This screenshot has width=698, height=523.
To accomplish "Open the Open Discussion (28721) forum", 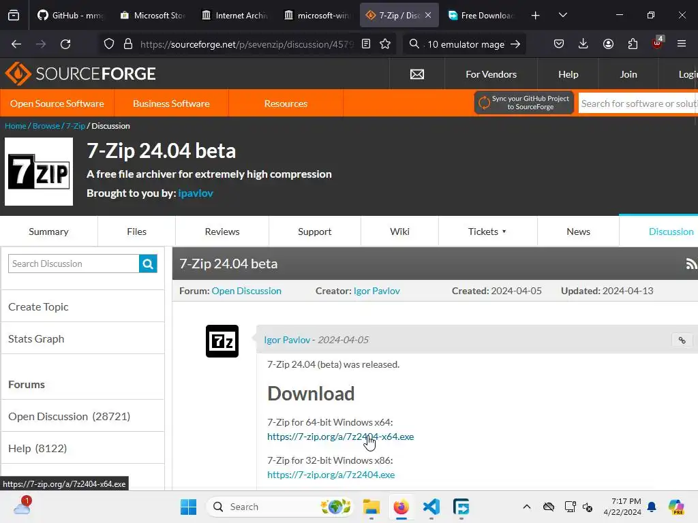I will click(x=69, y=416).
